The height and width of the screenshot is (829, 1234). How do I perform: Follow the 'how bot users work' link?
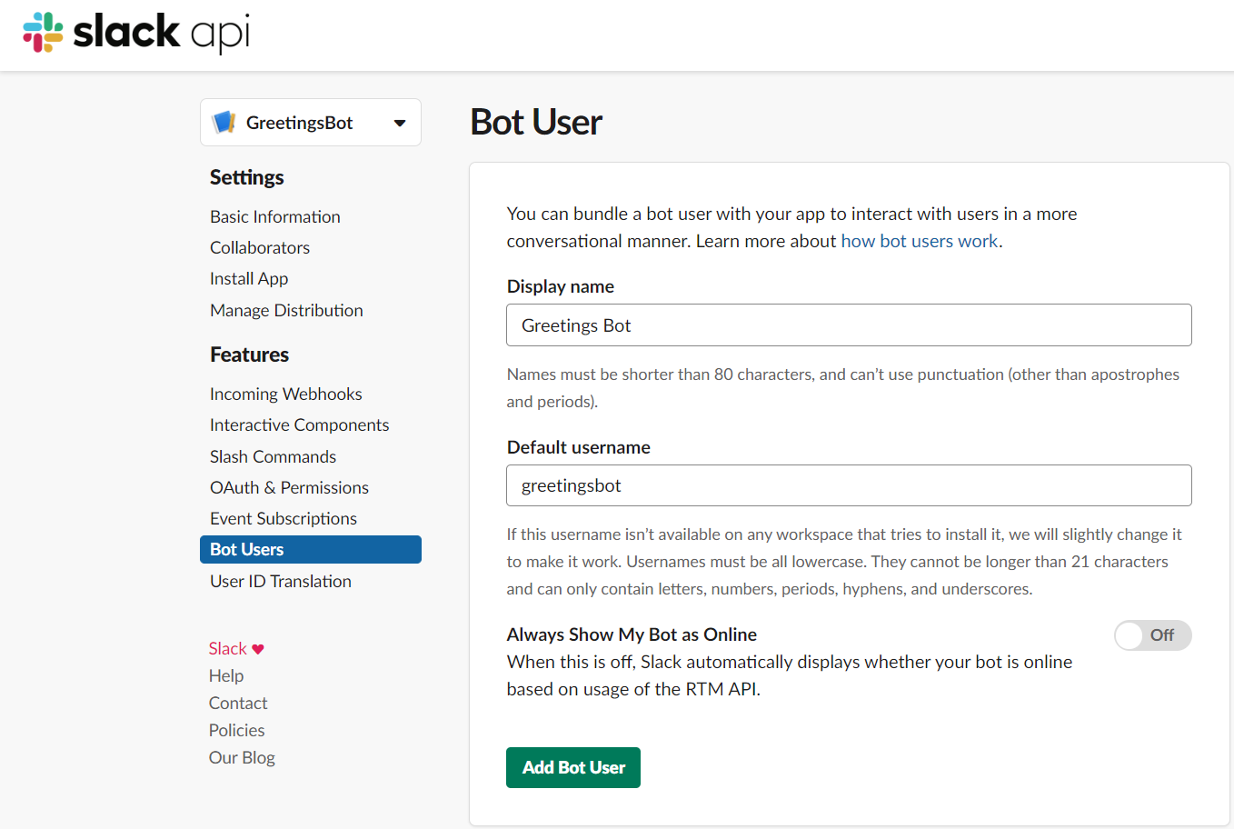pyautogui.click(x=919, y=241)
